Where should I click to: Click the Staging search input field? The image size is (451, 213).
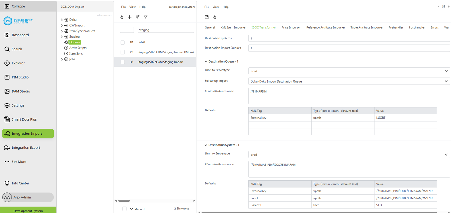tap(166, 30)
